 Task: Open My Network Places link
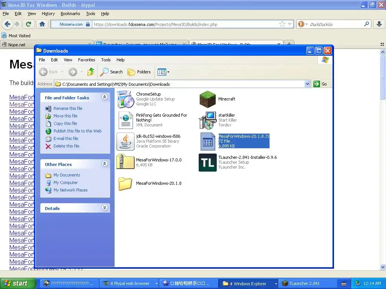point(70,190)
